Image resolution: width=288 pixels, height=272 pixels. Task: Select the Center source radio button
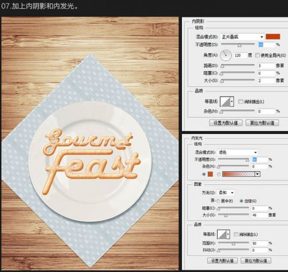(x=218, y=201)
